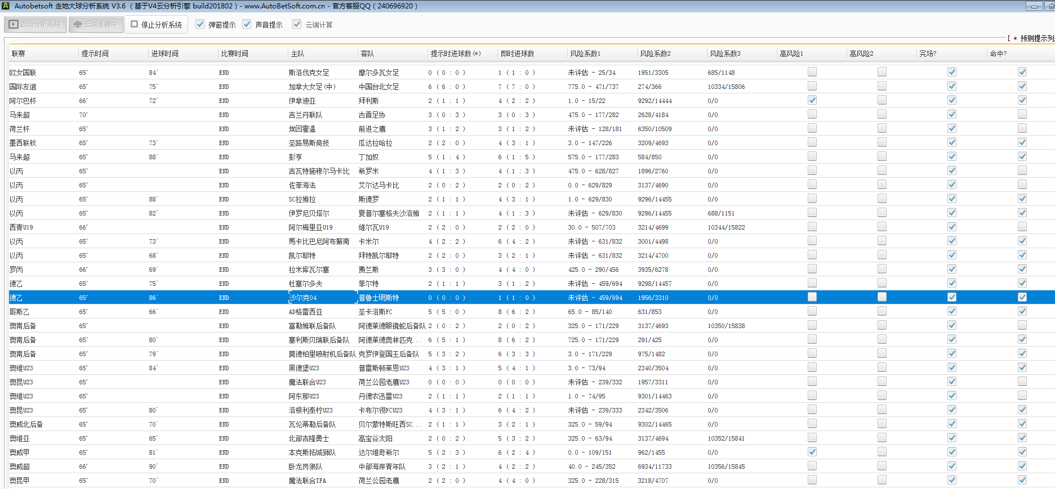Disable the 声音提示 checkbox
This screenshot has width=1055, height=489.
pyautogui.click(x=247, y=24)
